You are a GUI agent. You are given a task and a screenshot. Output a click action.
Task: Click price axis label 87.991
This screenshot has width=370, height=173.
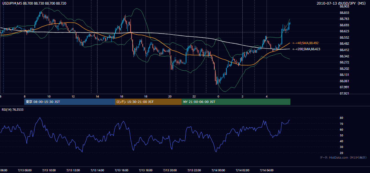[344, 87]
